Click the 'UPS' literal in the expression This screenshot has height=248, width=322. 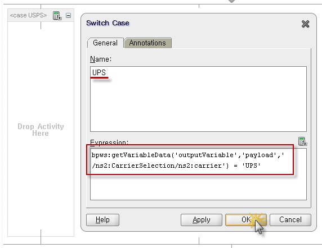251,166
